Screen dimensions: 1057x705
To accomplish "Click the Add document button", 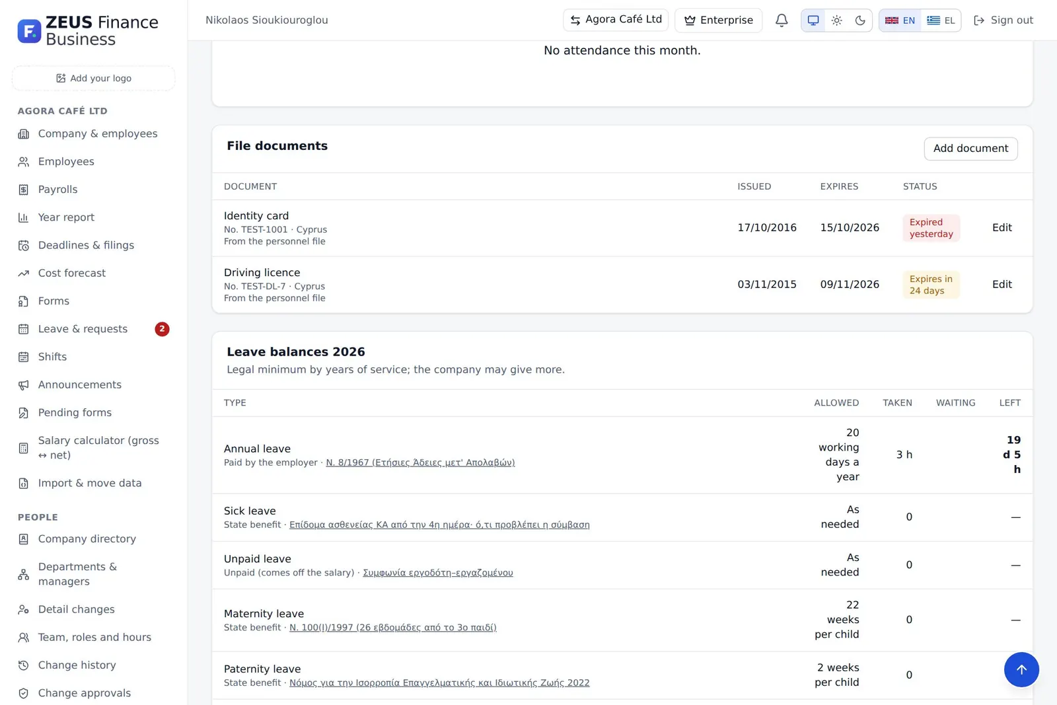I will (x=970, y=149).
